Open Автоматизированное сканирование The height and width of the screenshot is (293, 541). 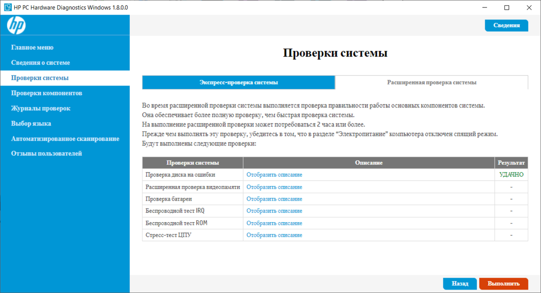click(65, 138)
